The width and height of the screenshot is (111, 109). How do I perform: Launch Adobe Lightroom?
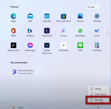pyautogui.click(x=47, y=45)
